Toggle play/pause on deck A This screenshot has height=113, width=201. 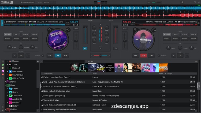58,56
